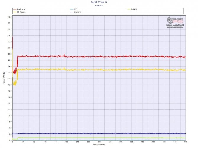This screenshot has height=148, width=198.
Task: Click the 468 tick label on the time axis
Action: (153, 142)
